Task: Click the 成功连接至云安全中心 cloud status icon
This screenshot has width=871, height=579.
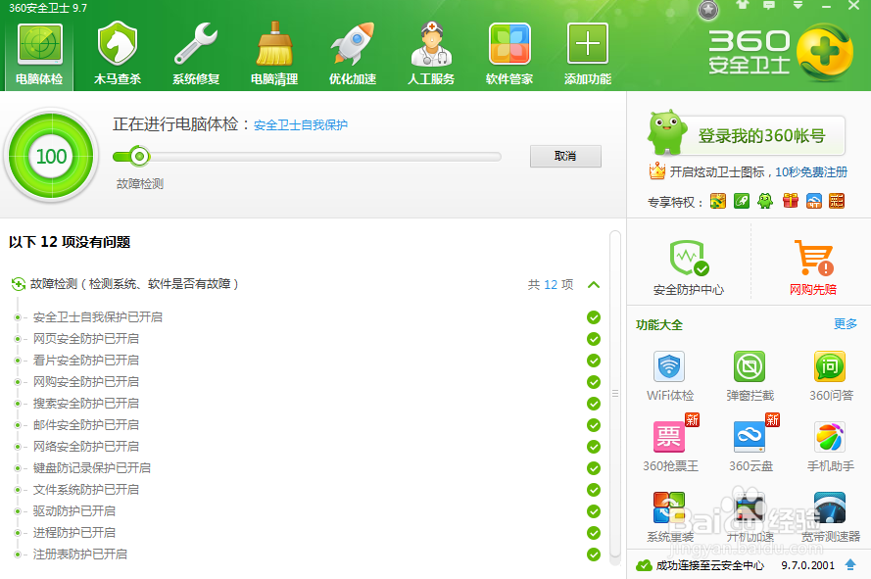Action: pos(644,565)
